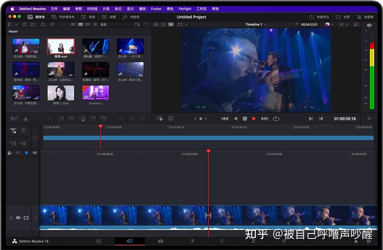Click the scissors split clip tool
The height and width of the screenshot is (250, 383).
coord(25,119)
